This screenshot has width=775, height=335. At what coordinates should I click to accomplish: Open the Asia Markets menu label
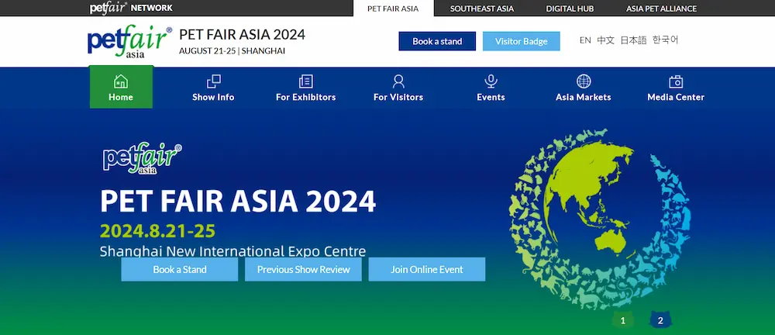tap(584, 97)
